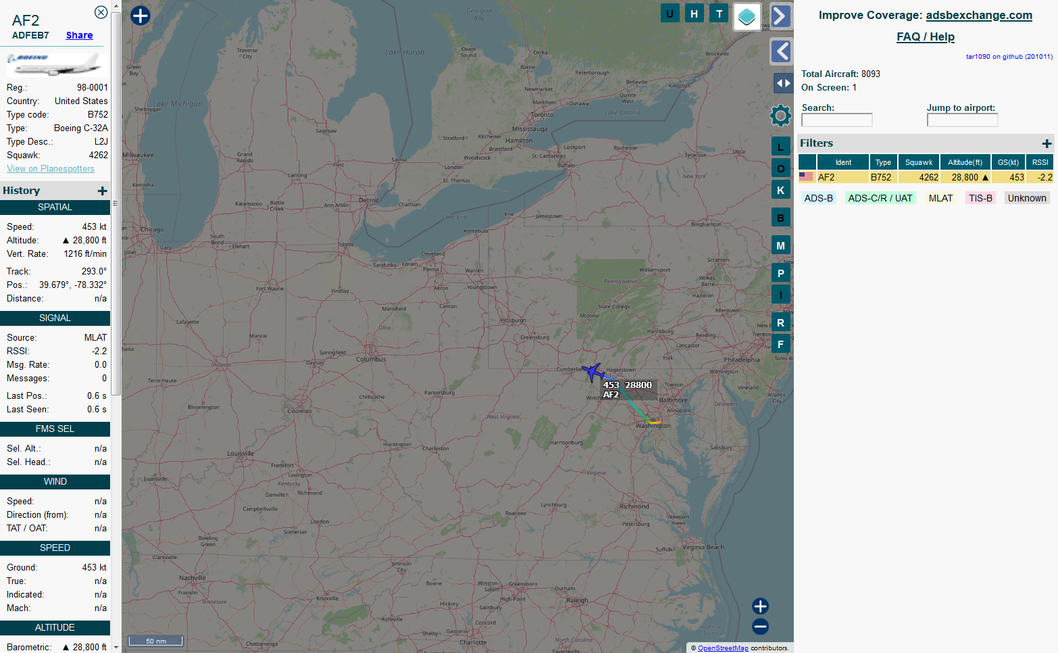Click the SPEED section header
The width and height of the screenshot is (1058, 653).
[55, 548]
